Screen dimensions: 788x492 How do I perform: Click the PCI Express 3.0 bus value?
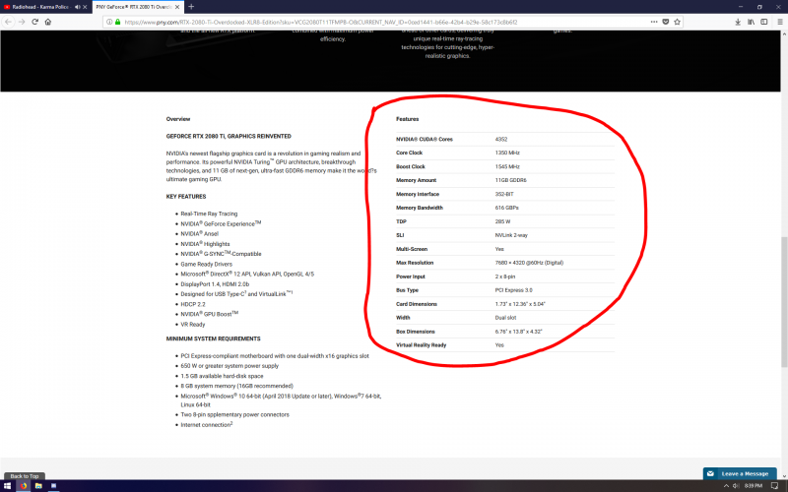(x=513, y=290)
